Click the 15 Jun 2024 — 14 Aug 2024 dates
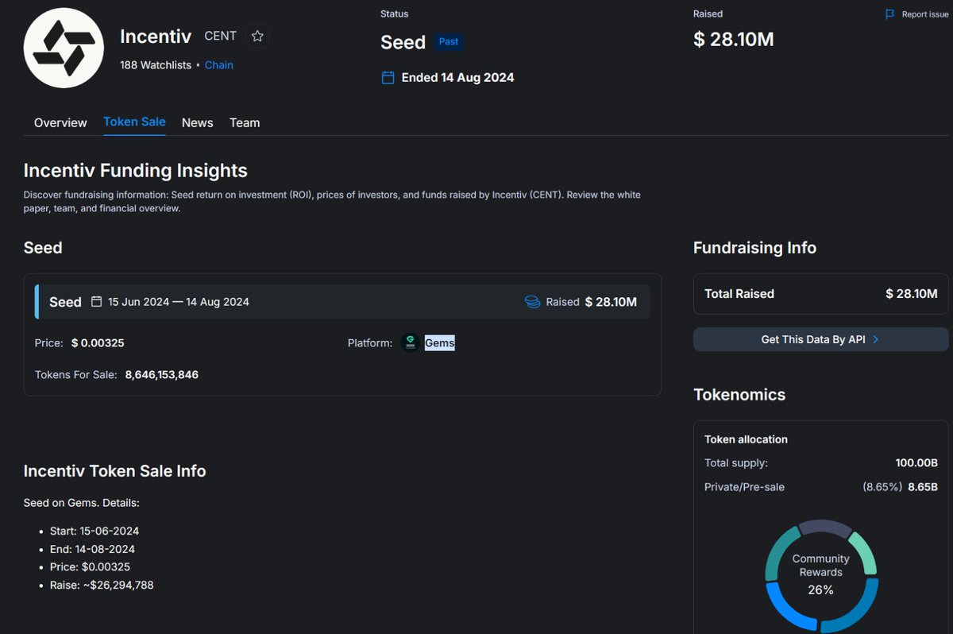This screenshot has width=953, height=634. click(179, 302)
